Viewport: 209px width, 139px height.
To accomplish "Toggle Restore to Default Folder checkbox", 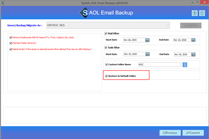I will click(106, 76).
